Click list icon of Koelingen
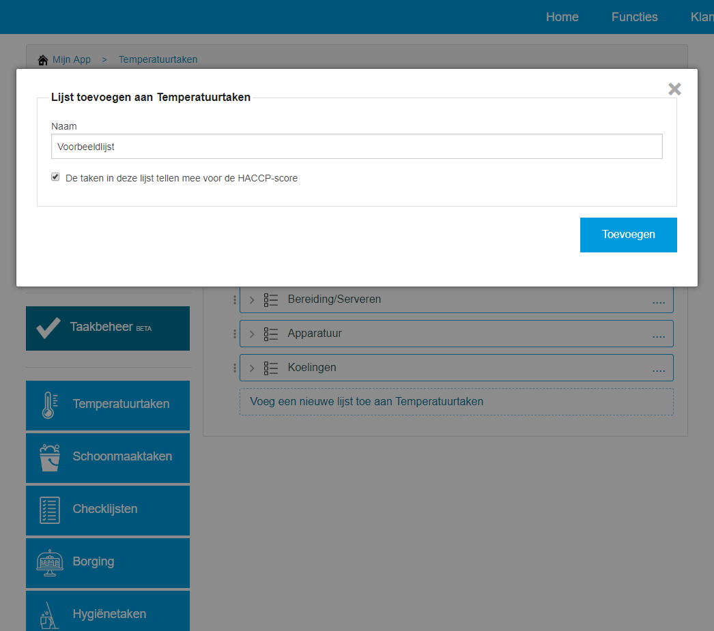This screenshot has height=631, width=714. pyautogui.click(x=271, y=368)
